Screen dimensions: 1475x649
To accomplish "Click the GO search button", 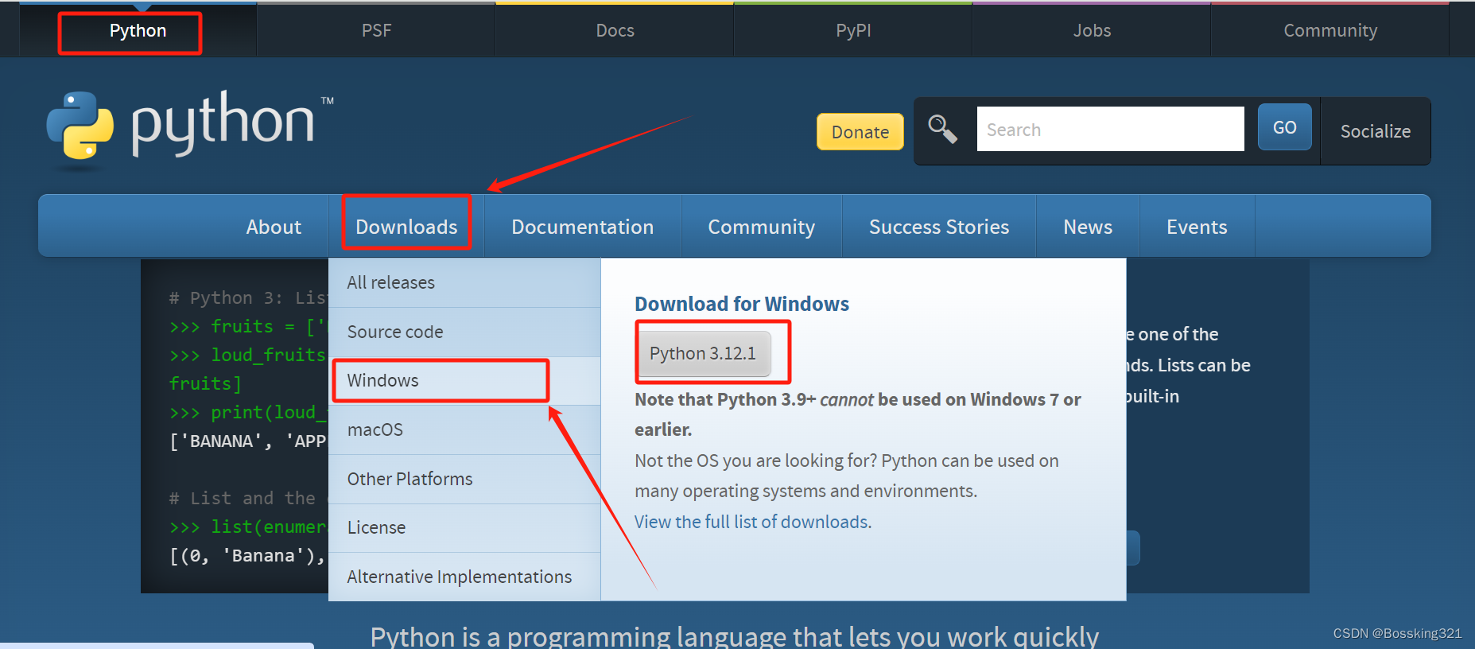I will pyautogui.click(x=1284, y=127).
